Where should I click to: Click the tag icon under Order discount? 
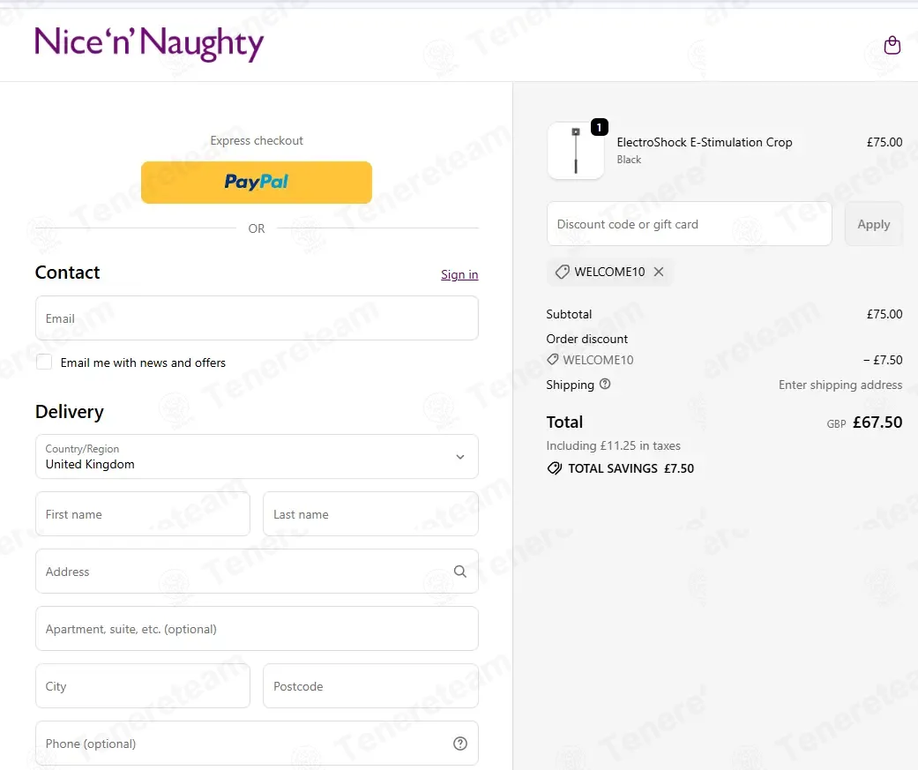552,360
